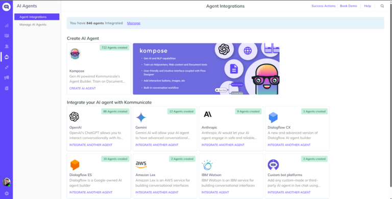Select the Manage AI Agents menu item

[33, 25]
